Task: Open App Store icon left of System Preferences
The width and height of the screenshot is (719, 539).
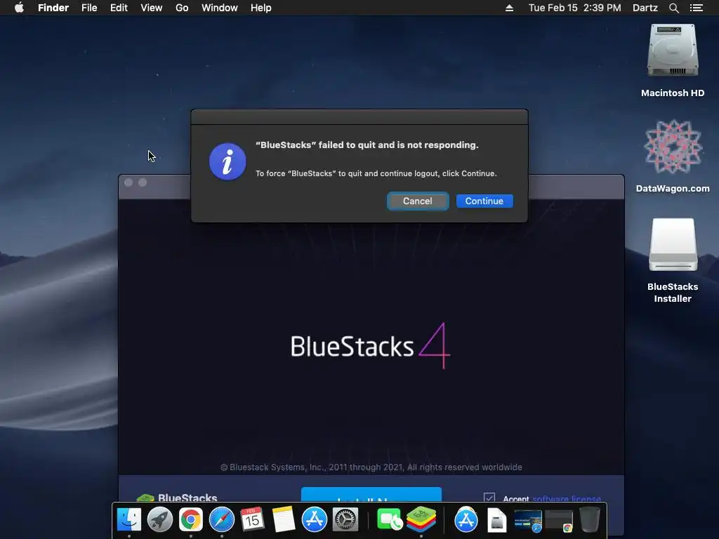Action: (x=314, y=519)
